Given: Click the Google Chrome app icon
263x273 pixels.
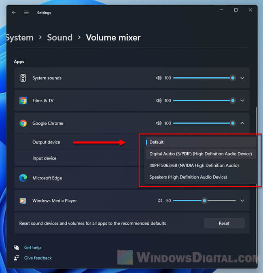Looking at the screenshot, I should pyautogui.click(x=23, y=123).
